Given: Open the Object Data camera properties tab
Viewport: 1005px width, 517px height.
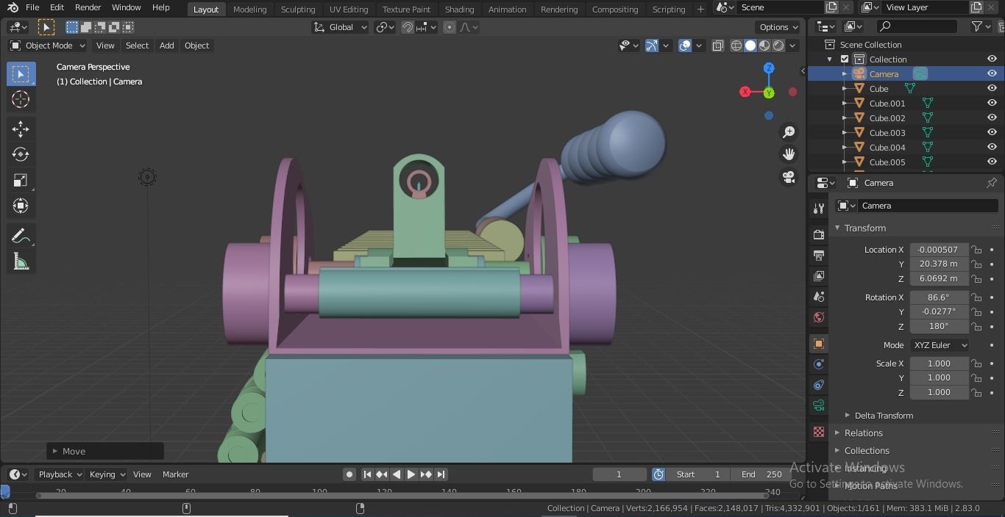Looking at the screenshot, I should click(819, 405).
